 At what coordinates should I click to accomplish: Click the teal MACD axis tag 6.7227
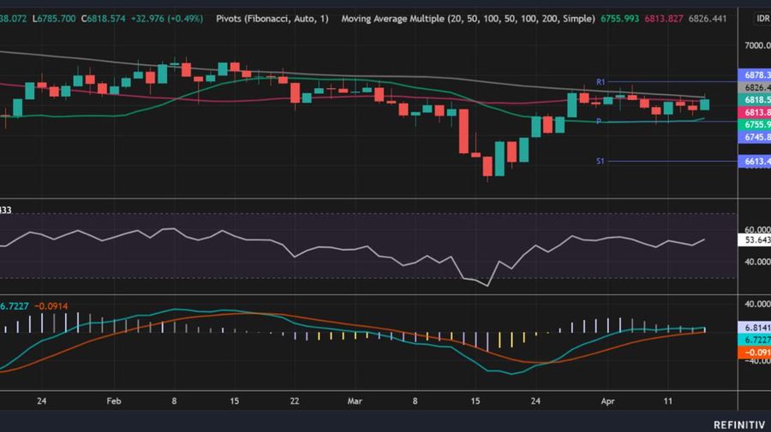[x=755, y=340]
